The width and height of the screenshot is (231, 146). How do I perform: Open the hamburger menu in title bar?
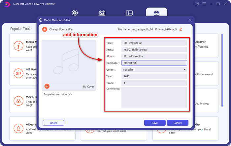tap(204, 4)
